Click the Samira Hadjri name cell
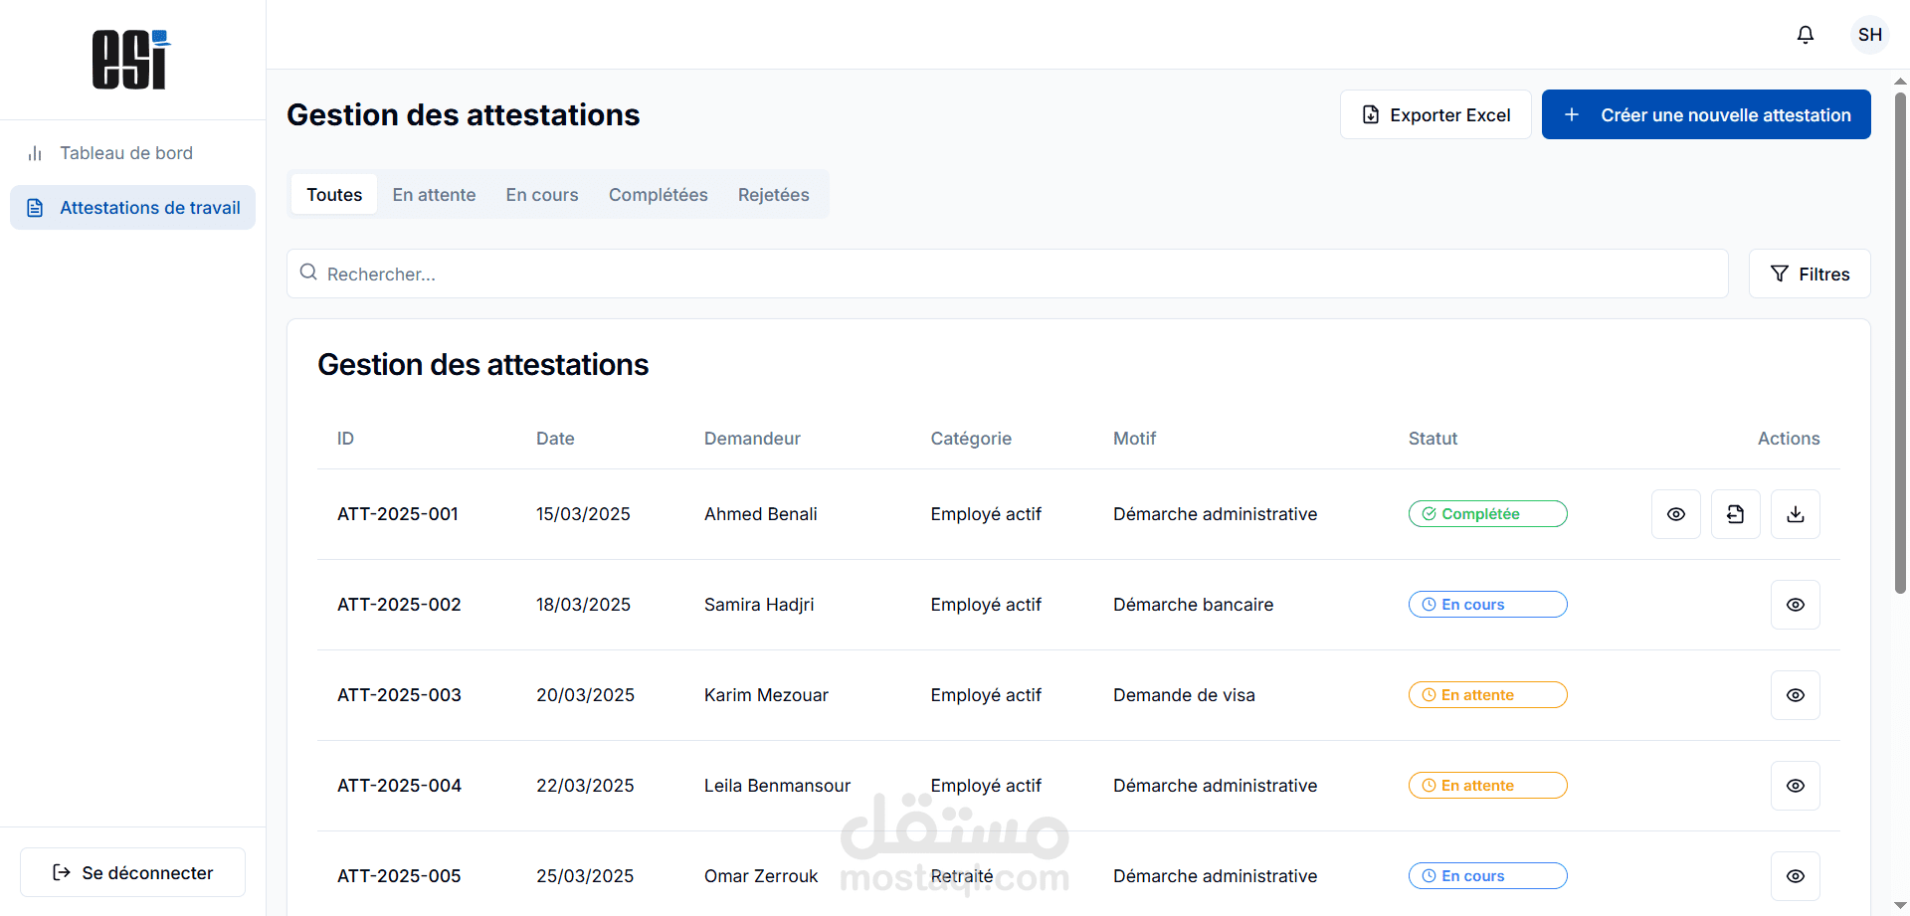 (759, 605)
